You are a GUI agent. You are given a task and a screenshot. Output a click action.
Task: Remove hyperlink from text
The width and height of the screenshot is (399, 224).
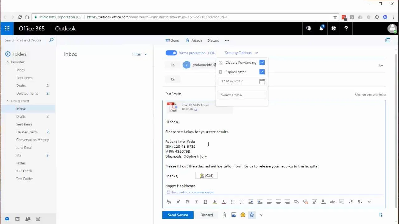[x=305, y=202]
